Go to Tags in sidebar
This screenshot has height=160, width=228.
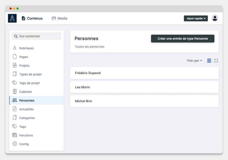(36, 127)
